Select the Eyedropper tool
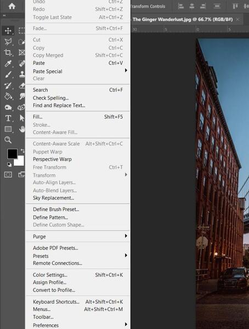This screenshot has height=329, width=249. [8, 64]
